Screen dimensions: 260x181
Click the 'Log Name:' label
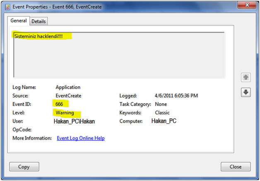point(24,87)
